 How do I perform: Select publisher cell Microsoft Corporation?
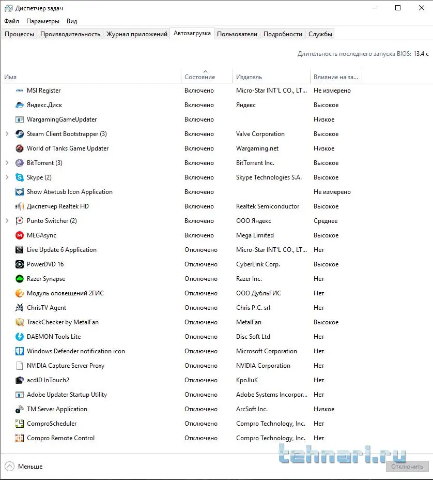point(266,351)
